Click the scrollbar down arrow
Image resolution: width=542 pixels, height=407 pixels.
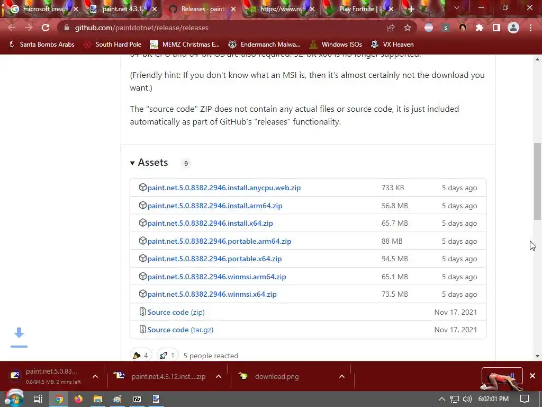pos(537,356)
